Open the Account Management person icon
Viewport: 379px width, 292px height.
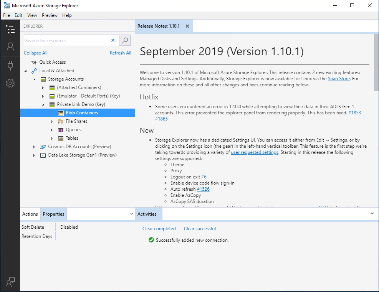point(10,46)
